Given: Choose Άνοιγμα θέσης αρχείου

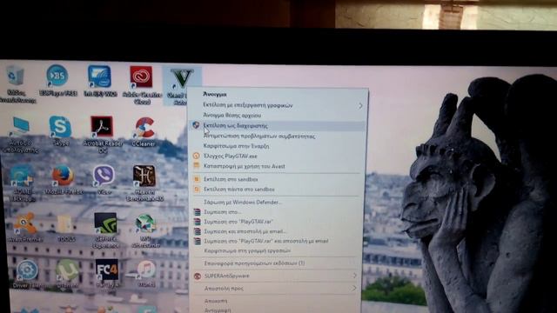Looking at the screenshot, I should (x=278, y=116).
